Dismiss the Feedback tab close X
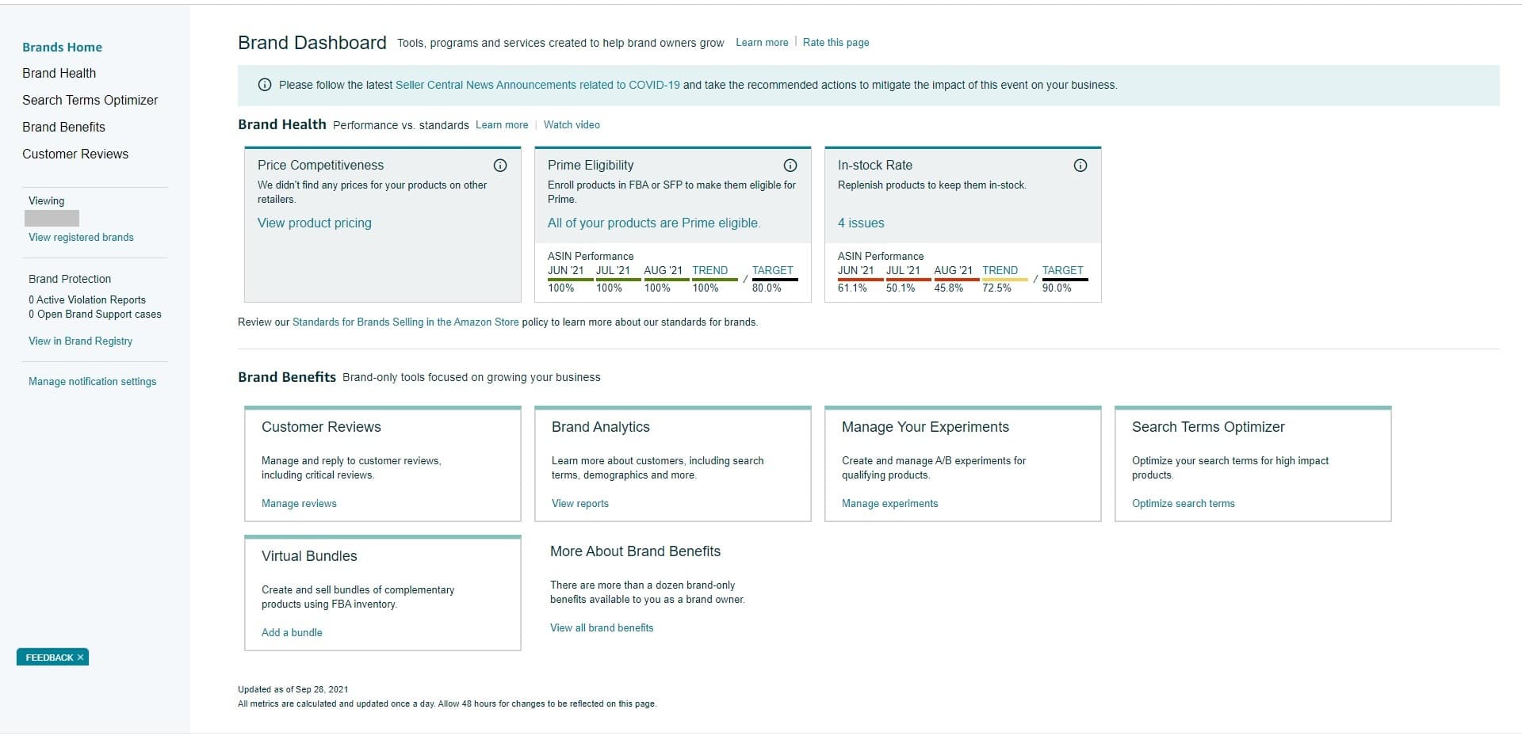 (80, 658)
